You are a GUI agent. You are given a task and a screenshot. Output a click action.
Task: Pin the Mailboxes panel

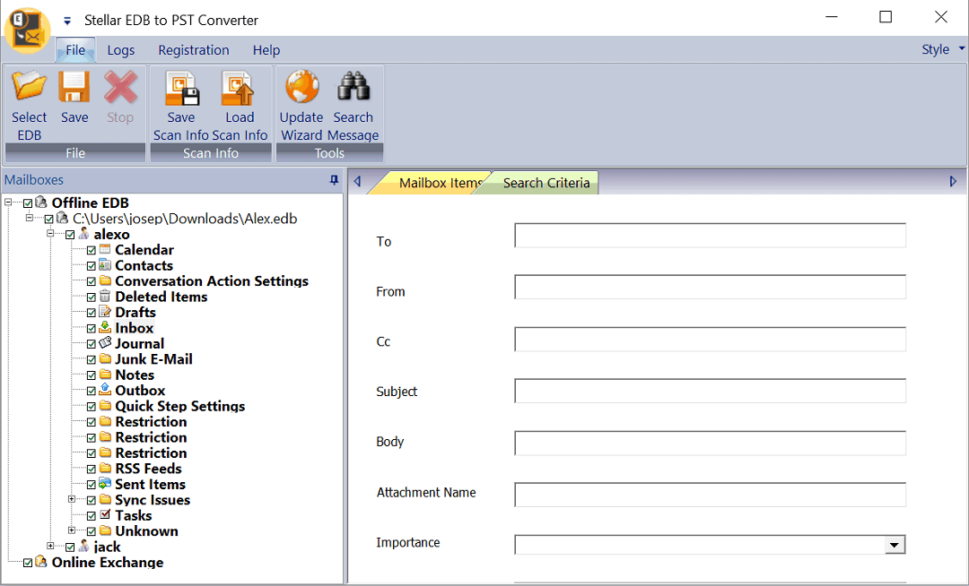(335, 180)
